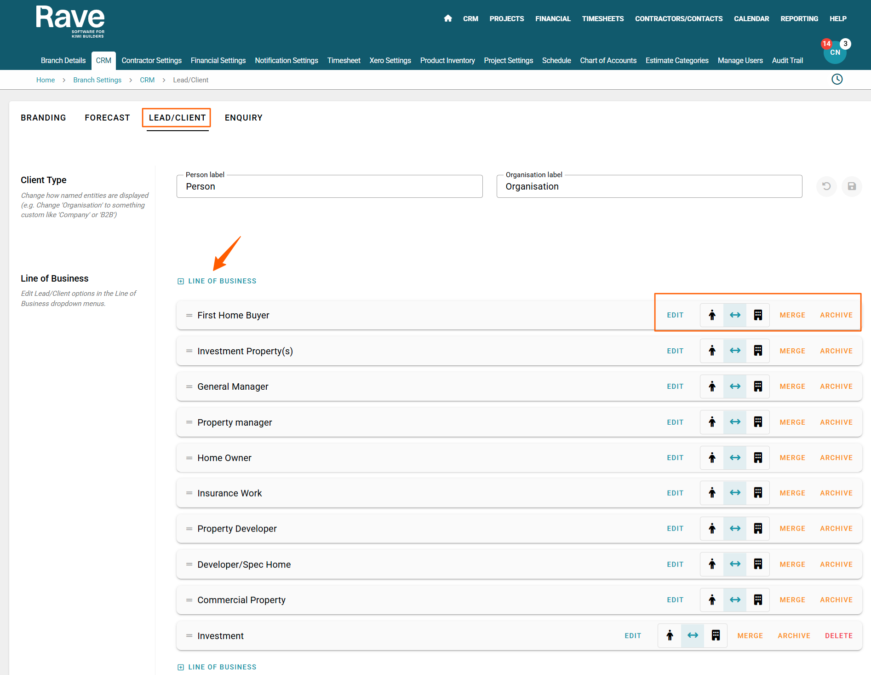This screenshot has width=871, height=675.
Task: Click plus icon at top Line of Business
Action: 181,281
